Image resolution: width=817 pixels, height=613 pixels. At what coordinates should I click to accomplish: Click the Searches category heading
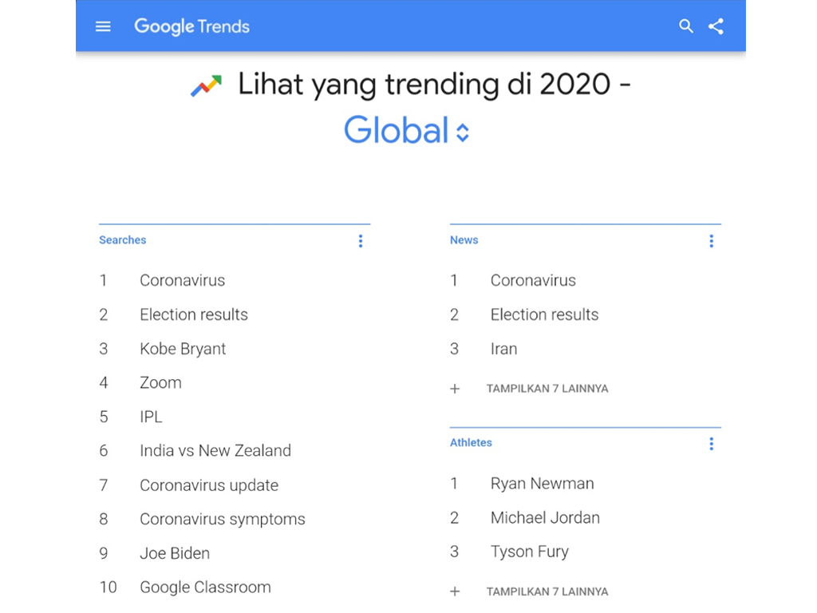tap(123, 240)
